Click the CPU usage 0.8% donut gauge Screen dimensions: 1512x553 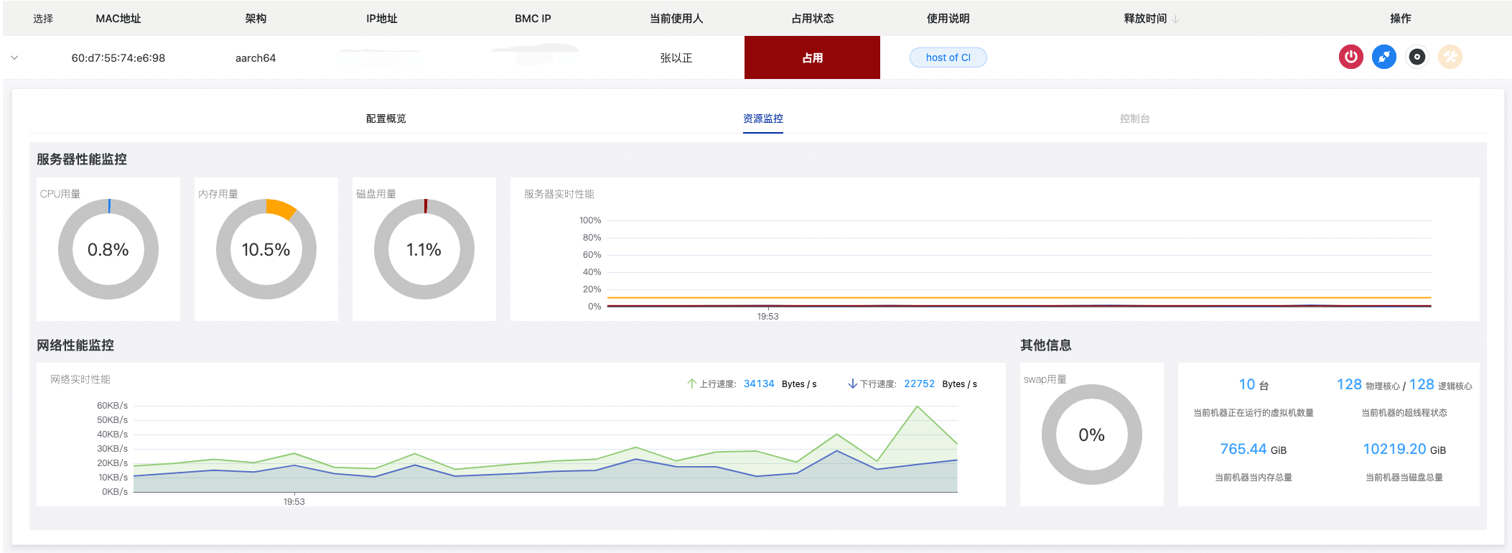coord(108,249)
